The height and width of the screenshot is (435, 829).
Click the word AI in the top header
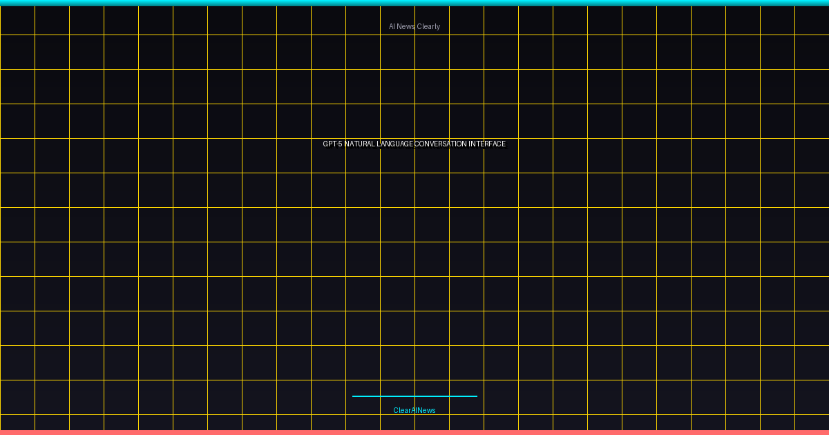tap(392, 26)
